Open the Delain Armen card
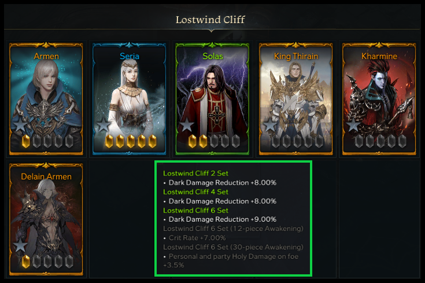This screenshot has width=425, height=283. (x=46, y=219)
